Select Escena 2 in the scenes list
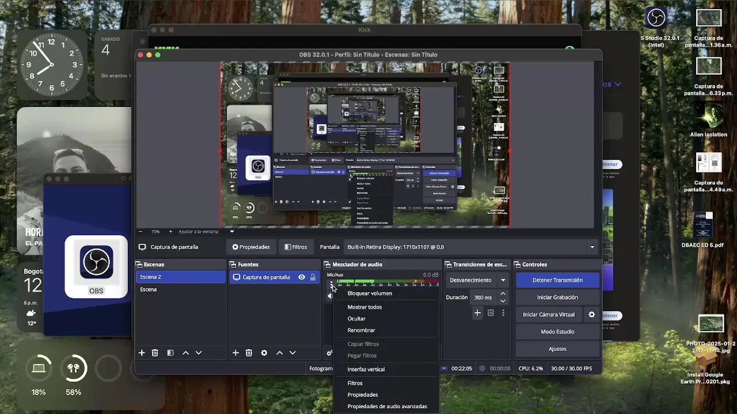Viewport: 737px width, 414px height. coord(181,277)
